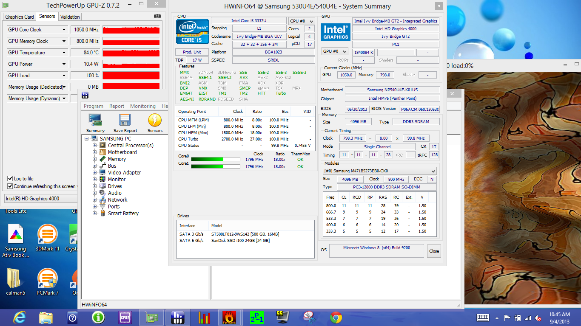Open File Explorer from the taskbar
This screenshot has width=581, height=326.
click(46, 317)
